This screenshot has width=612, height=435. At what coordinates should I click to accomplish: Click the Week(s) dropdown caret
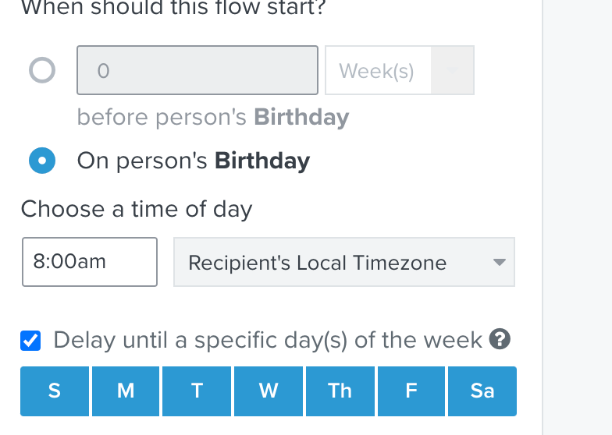point(453,70)
